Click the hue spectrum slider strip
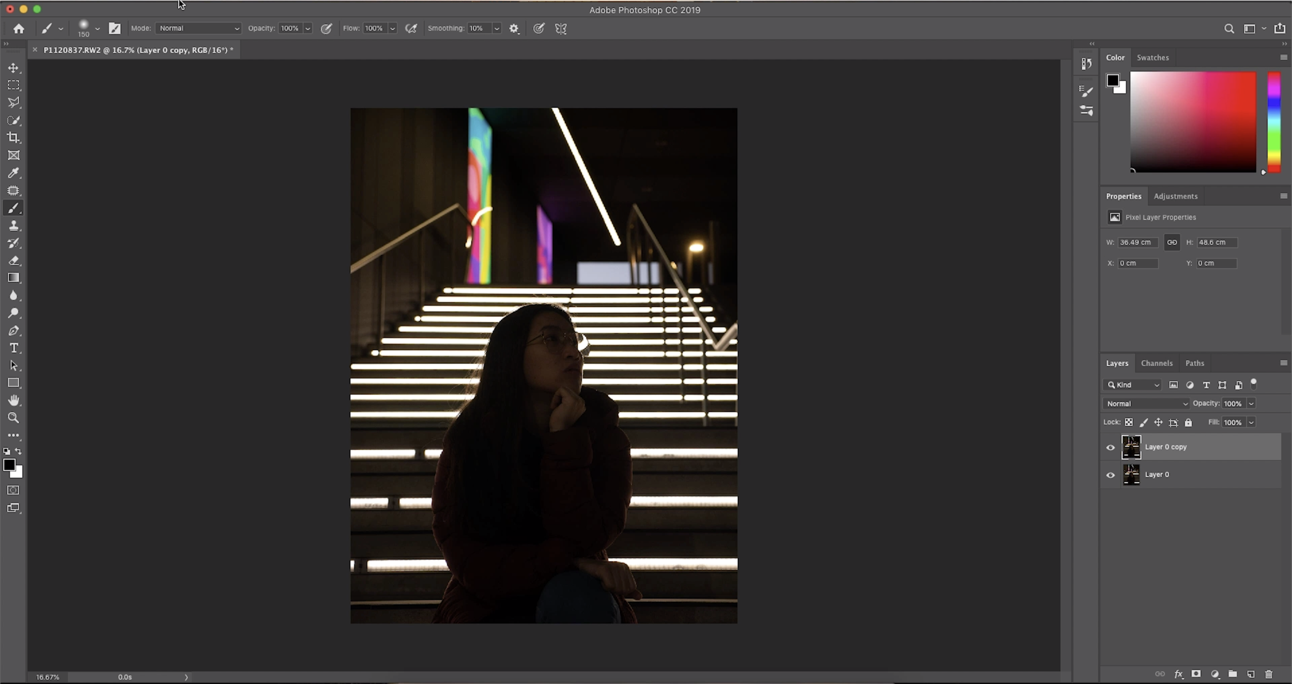The height and width of the screenshot is (684, 1292). point(1274,122)
